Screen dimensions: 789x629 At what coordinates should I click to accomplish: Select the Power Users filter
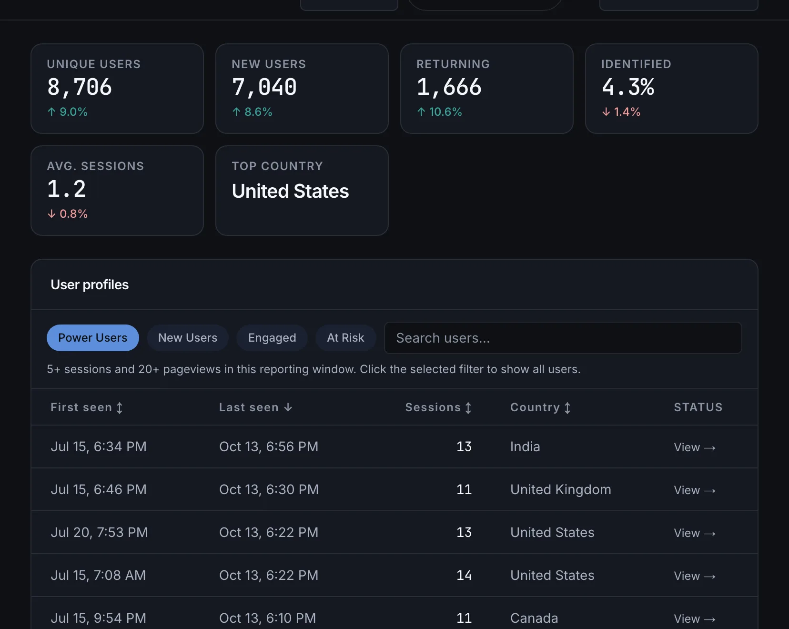click(x=93, y=338)
